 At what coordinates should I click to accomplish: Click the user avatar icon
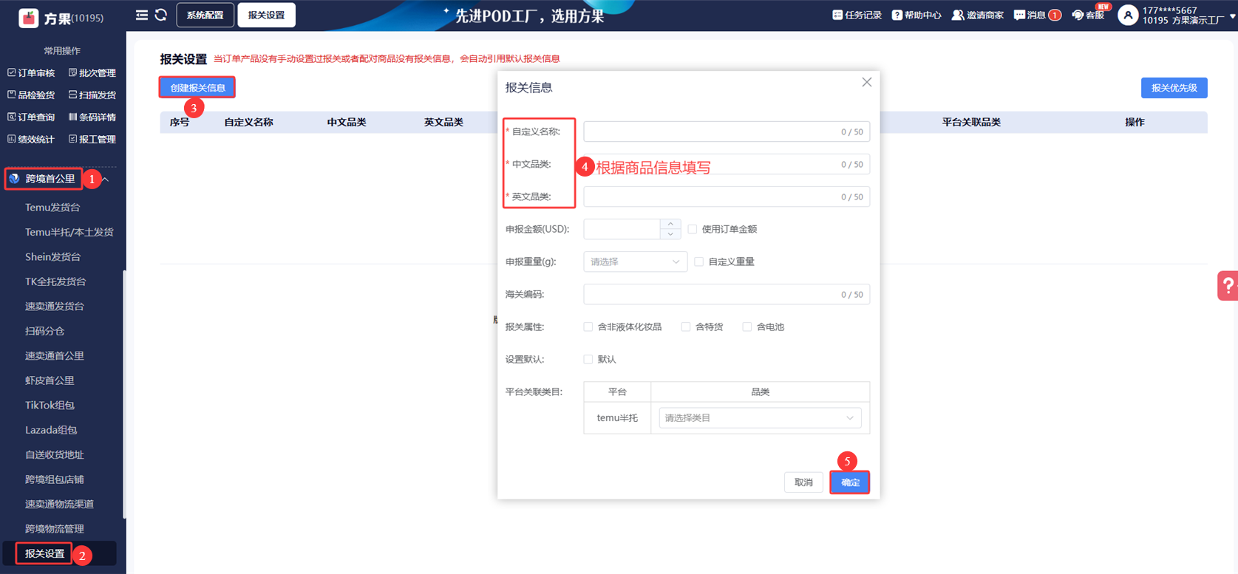tap(1128, 15)
